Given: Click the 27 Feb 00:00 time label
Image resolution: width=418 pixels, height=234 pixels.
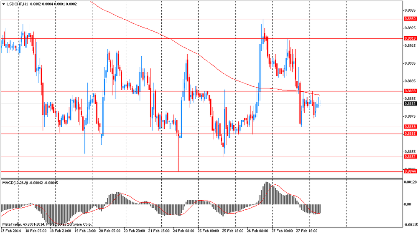Looking at the screenshot, I should click(x=282, y=231).
